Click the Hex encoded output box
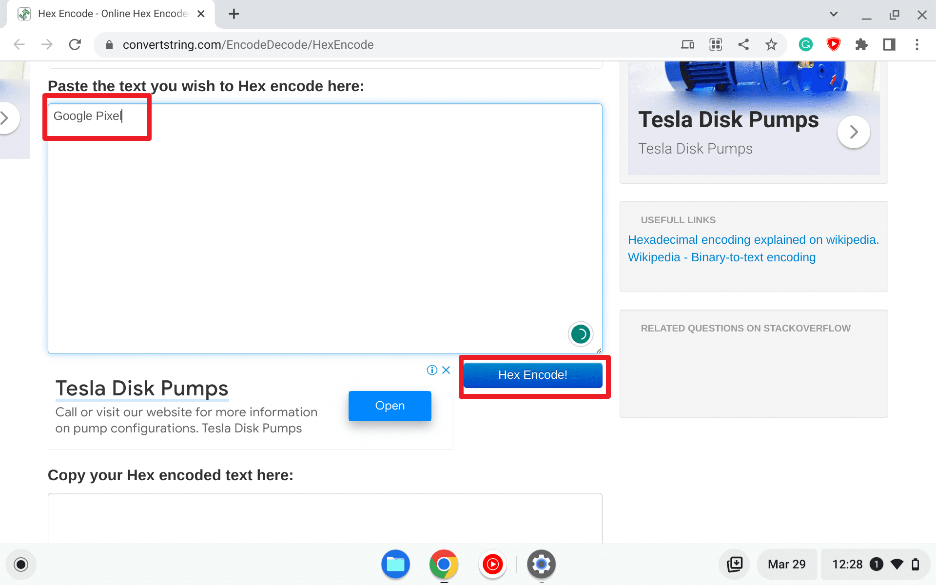This screenshot has width=936, height=585. (325, 518)
